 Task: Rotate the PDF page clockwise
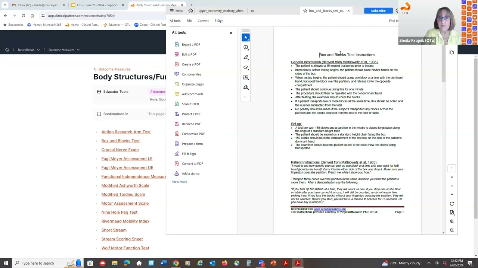click(x=452, y=204)
